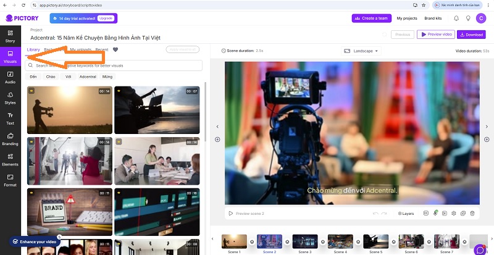Open scene settings gear icon
The height and width of the screenshot is (255, 494).
point(454,214)
